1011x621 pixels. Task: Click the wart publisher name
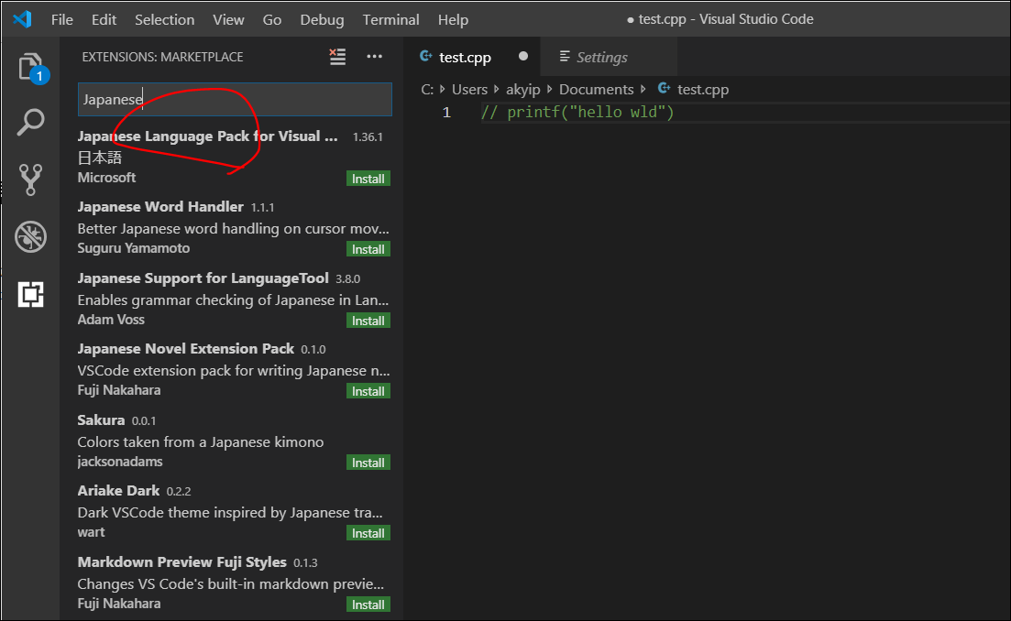[91, 532]
